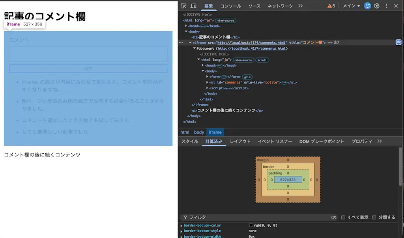Expand the ul id=comments node
This screenshot has height=238, width=404.
click(x=207, y=82)
